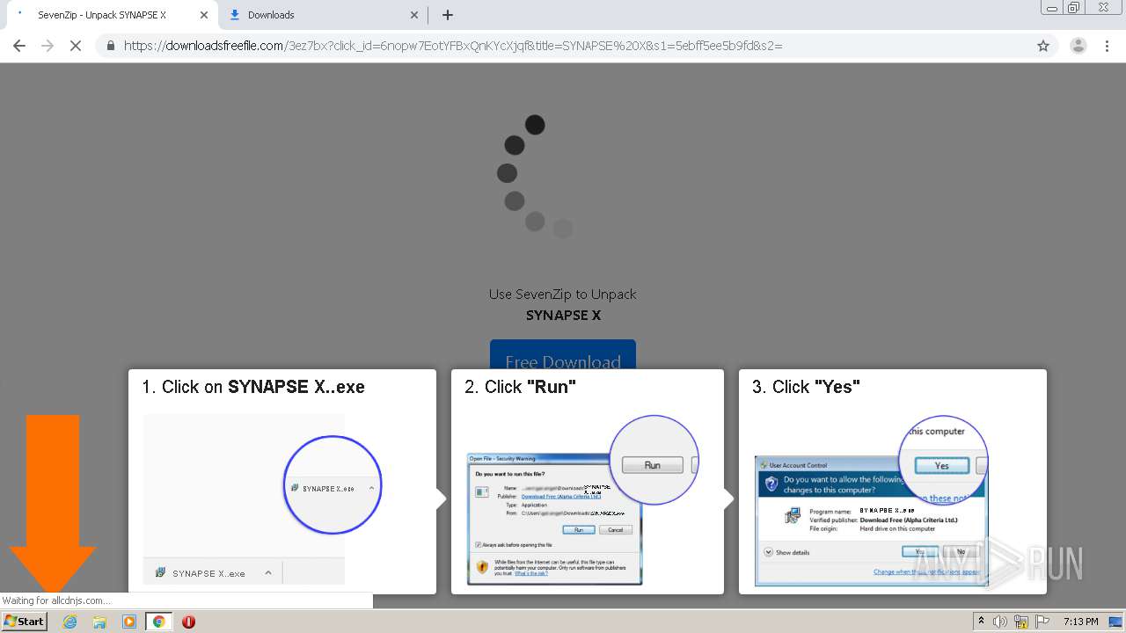Click the step 3 Yes dialog thumbnail

point(871,499)
